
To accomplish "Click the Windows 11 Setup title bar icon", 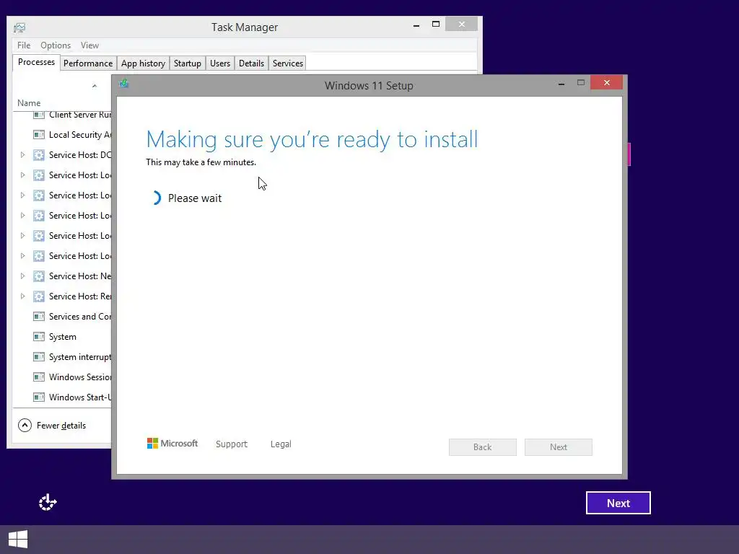I will pyautogui.click(x=124, y=84).
